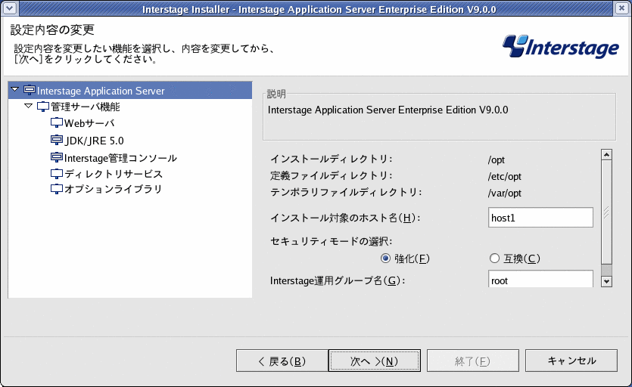Screen dimensions: 632x387
Task: Close the installer window
Action: (621, 8)
